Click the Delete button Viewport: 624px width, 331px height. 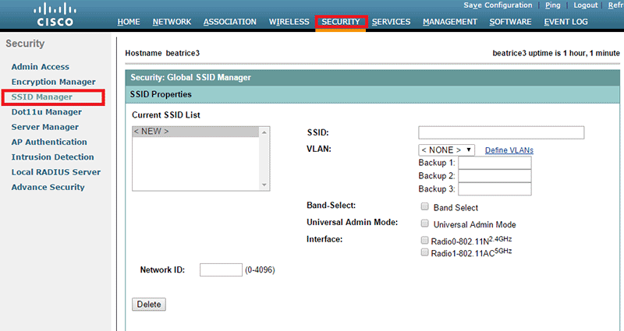click(149, 305)
